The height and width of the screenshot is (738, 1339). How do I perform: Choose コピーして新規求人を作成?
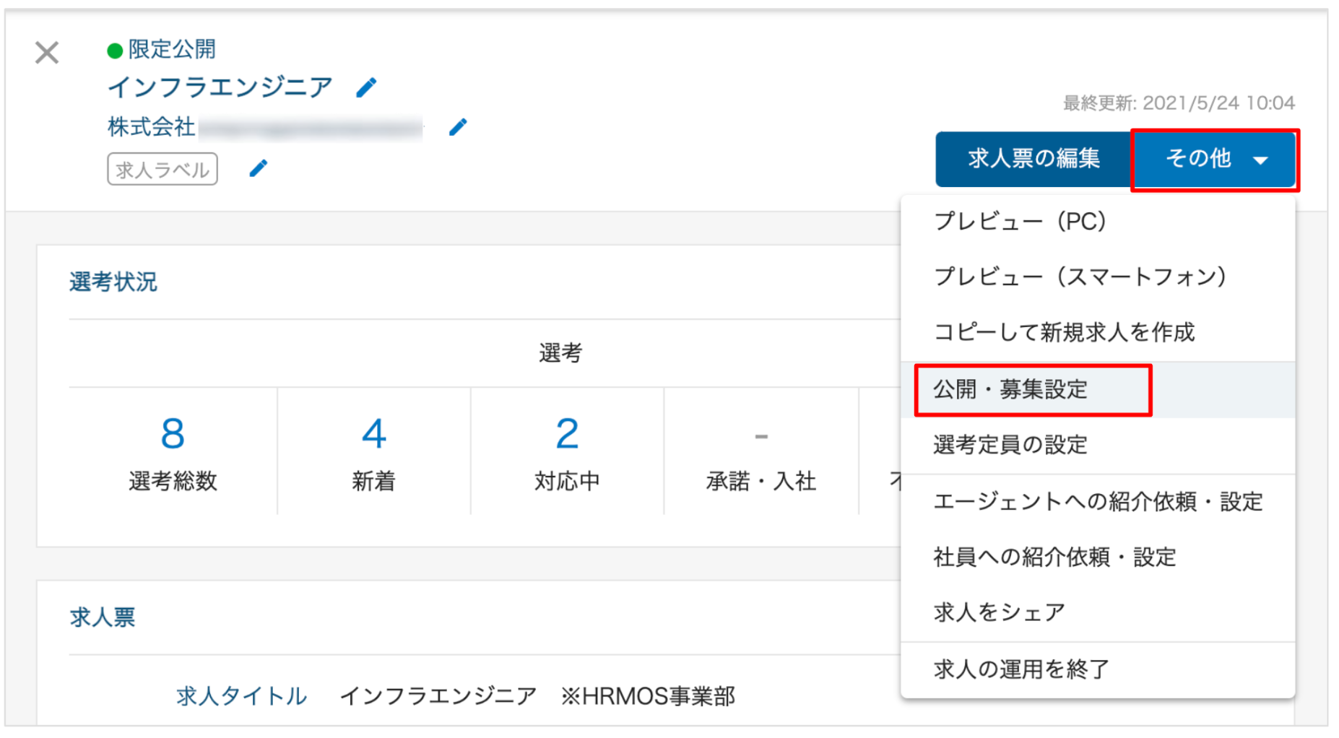tap(1098, 332)
